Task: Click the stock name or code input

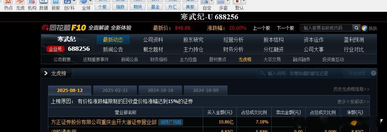Action: click(326, 28)
